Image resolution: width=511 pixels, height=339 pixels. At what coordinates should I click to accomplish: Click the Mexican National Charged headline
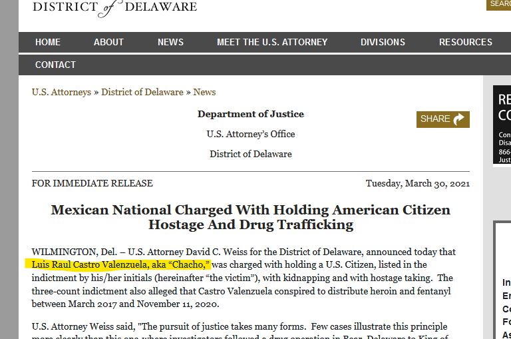[251, 217]
